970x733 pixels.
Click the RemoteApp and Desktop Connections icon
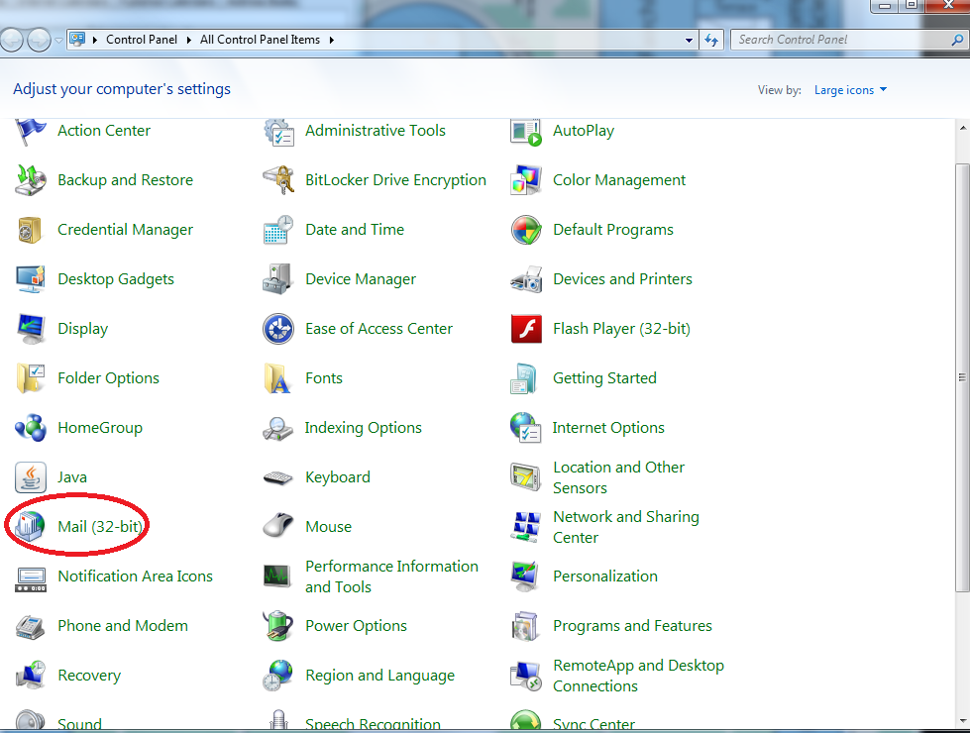point(526,676)
